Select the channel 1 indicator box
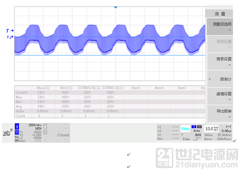The image size is (238, 171). point(17,127)
